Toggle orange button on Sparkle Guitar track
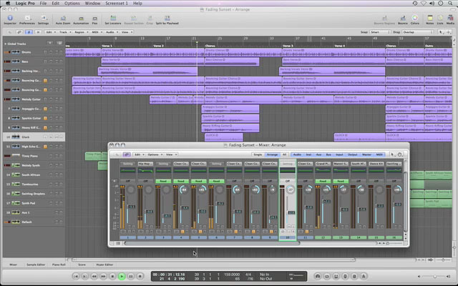 [45, 118]
